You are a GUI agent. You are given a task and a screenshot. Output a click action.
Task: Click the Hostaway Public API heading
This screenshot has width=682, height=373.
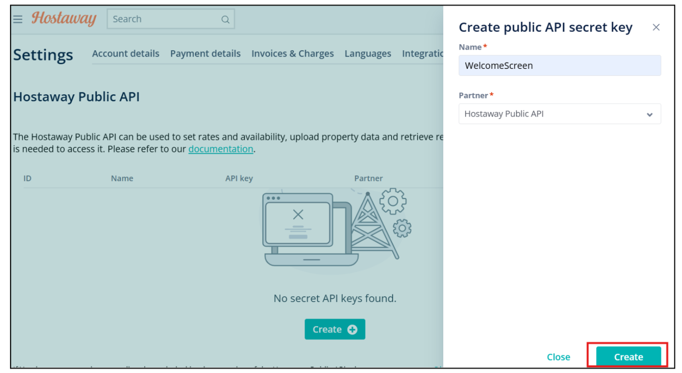[x=76, y=97]
